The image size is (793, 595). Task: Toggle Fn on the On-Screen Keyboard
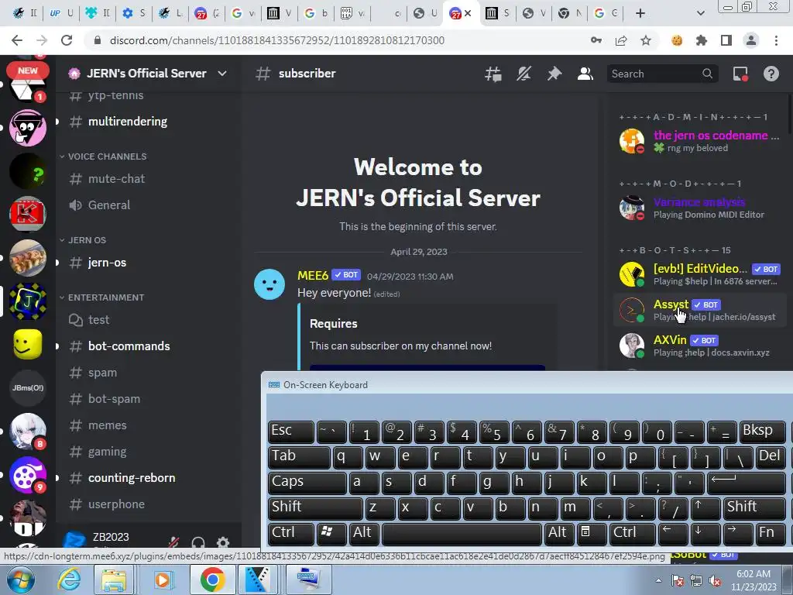(771, 534)
